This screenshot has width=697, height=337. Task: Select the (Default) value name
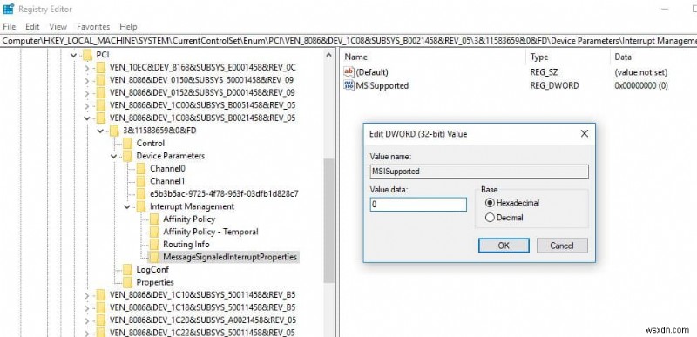373,72
